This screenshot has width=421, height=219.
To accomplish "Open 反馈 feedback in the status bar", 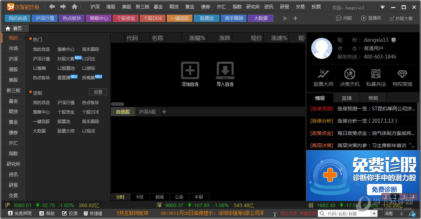I will (69, 213).
